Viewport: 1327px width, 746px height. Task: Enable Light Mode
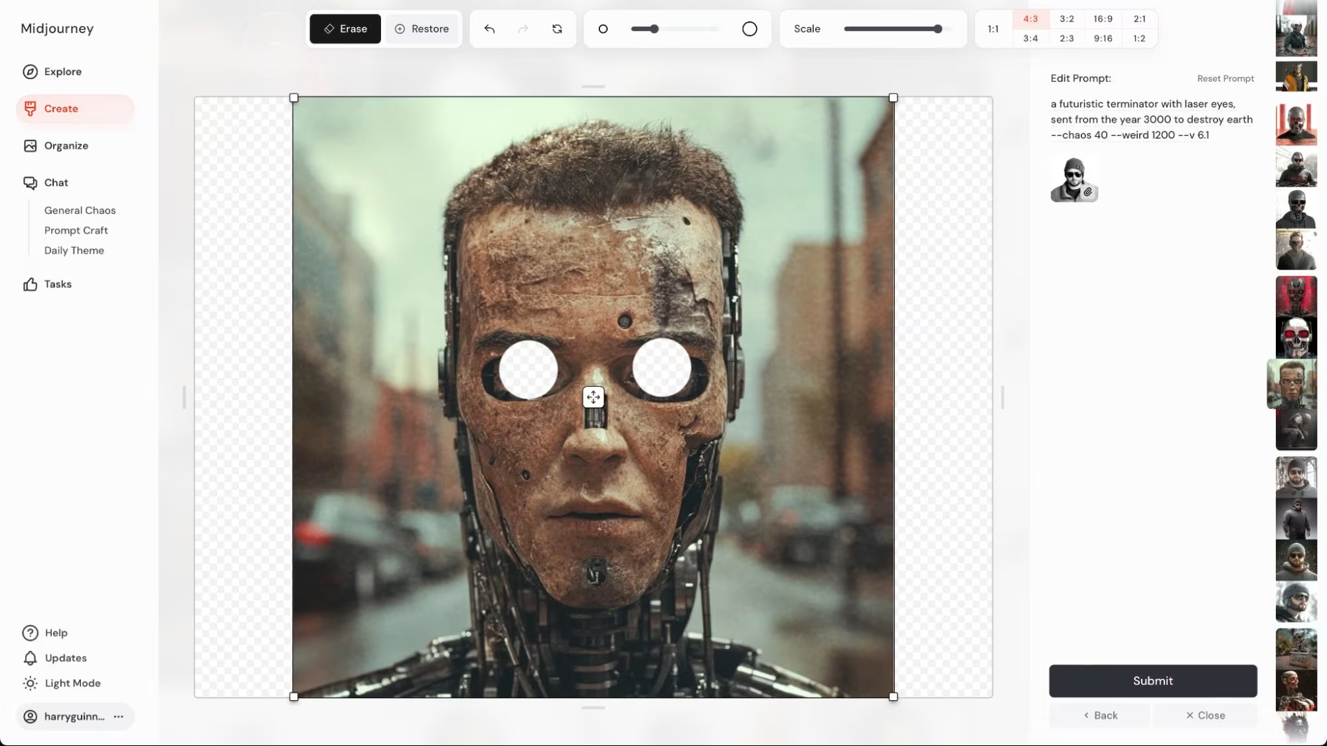[72, 683]
